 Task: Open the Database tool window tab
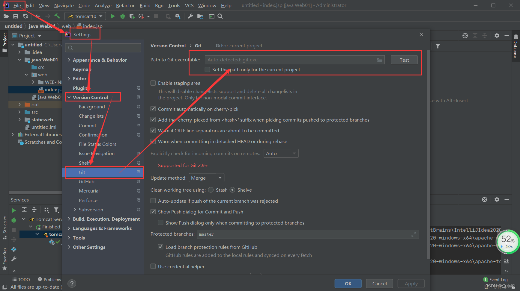[x=516, y=46]
